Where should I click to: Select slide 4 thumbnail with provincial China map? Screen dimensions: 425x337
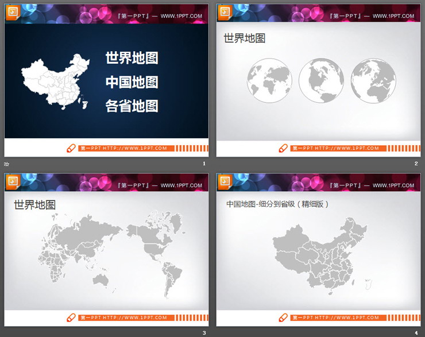pyautogui.click(x=319, y=250)
